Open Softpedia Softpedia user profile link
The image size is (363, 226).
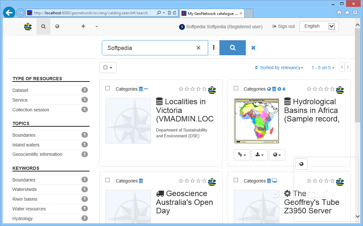click(x=221, y=27)
